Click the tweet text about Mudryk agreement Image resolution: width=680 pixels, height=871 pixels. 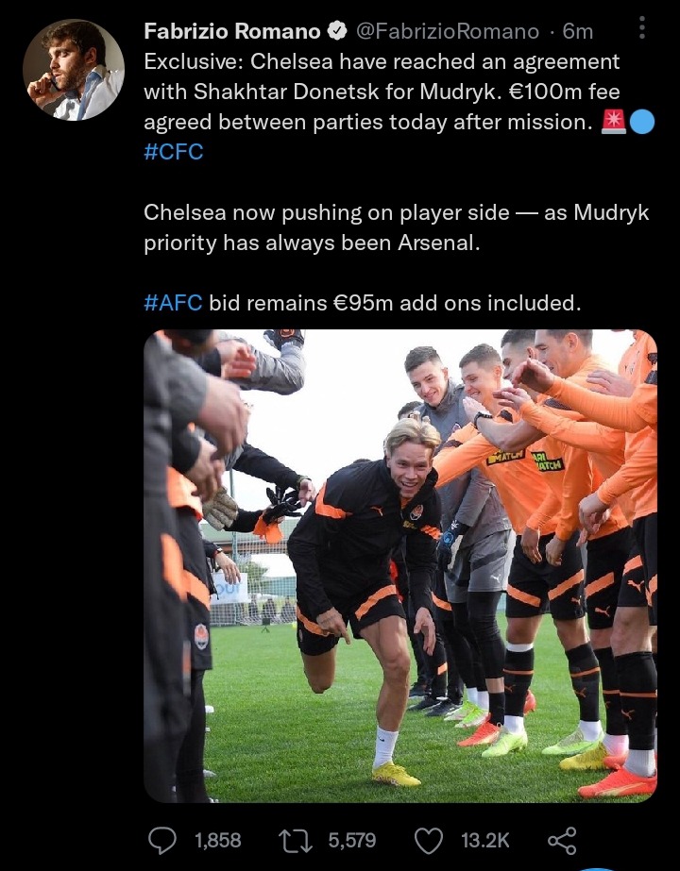382,92
